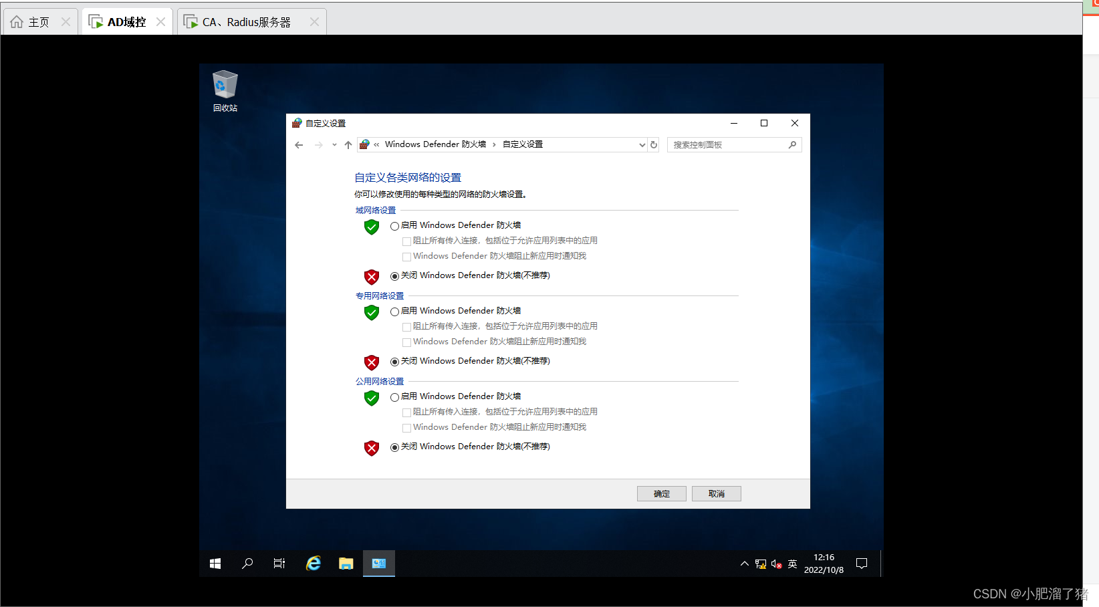Click the 专用网络设置 section heading
This screenshot has width=1099, height=607.
coord(380,296)
